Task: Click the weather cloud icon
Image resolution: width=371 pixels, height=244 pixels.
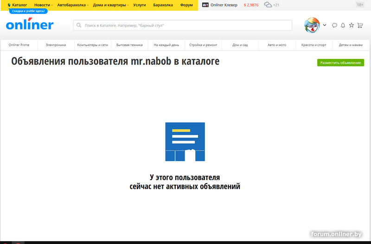Action: coord(268,5)
